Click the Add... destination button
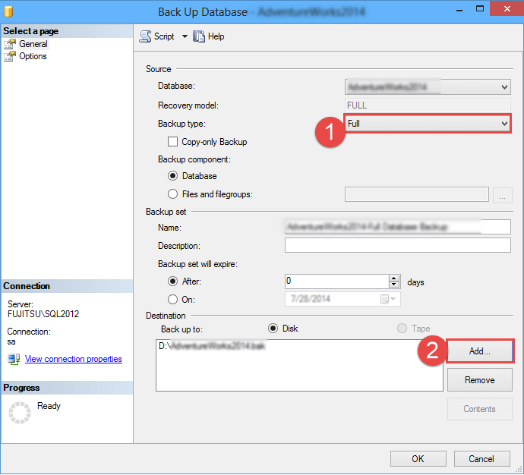This screenshot has height=475, width=524. (480, 351)
